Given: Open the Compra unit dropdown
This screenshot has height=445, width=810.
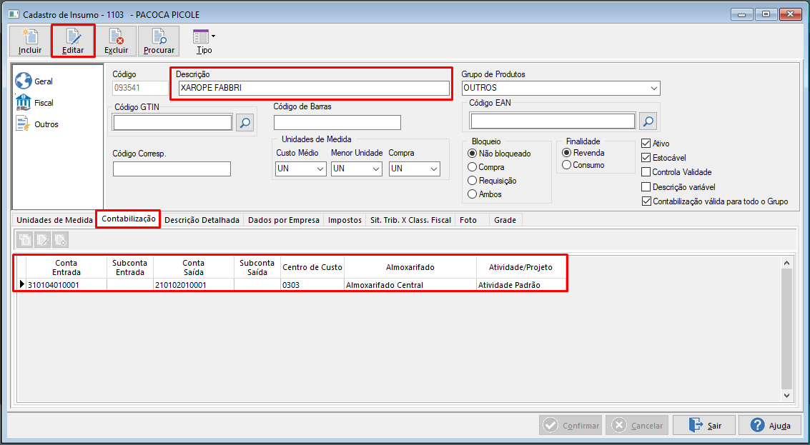Looking at the screenshot, I should click(x=433, y=169).
